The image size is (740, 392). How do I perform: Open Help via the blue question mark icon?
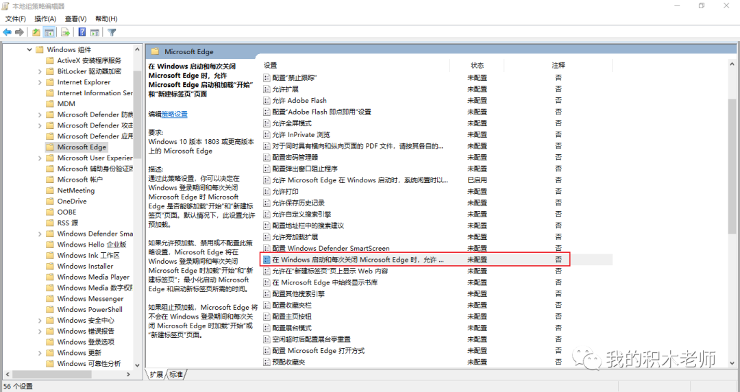pos(82,32)
